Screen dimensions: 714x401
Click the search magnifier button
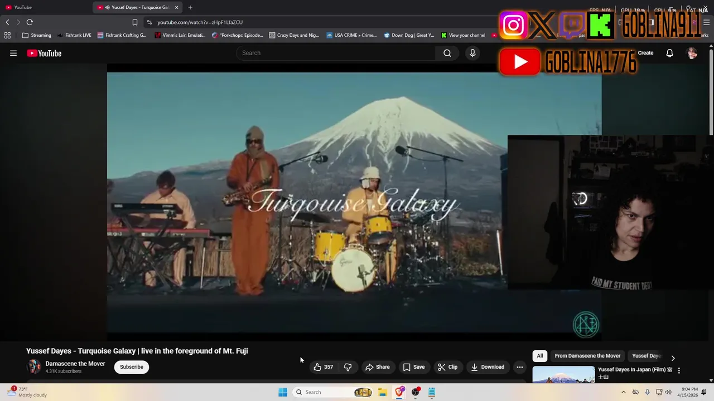(x=447, y=53)
